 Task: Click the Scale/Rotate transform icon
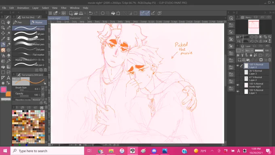[118, 13]
